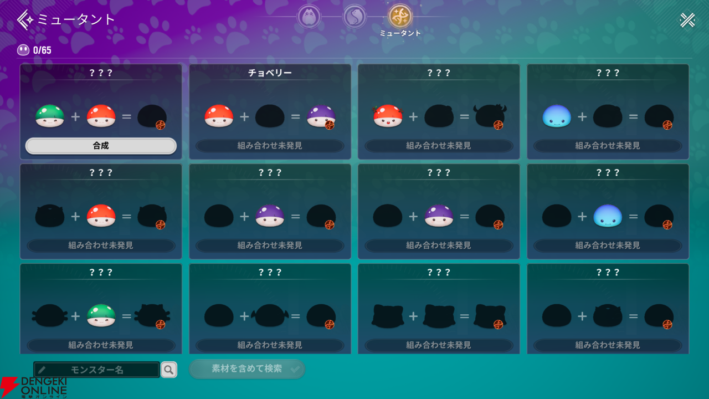Select purple mushroom in second row, second card

pos(270,216)
